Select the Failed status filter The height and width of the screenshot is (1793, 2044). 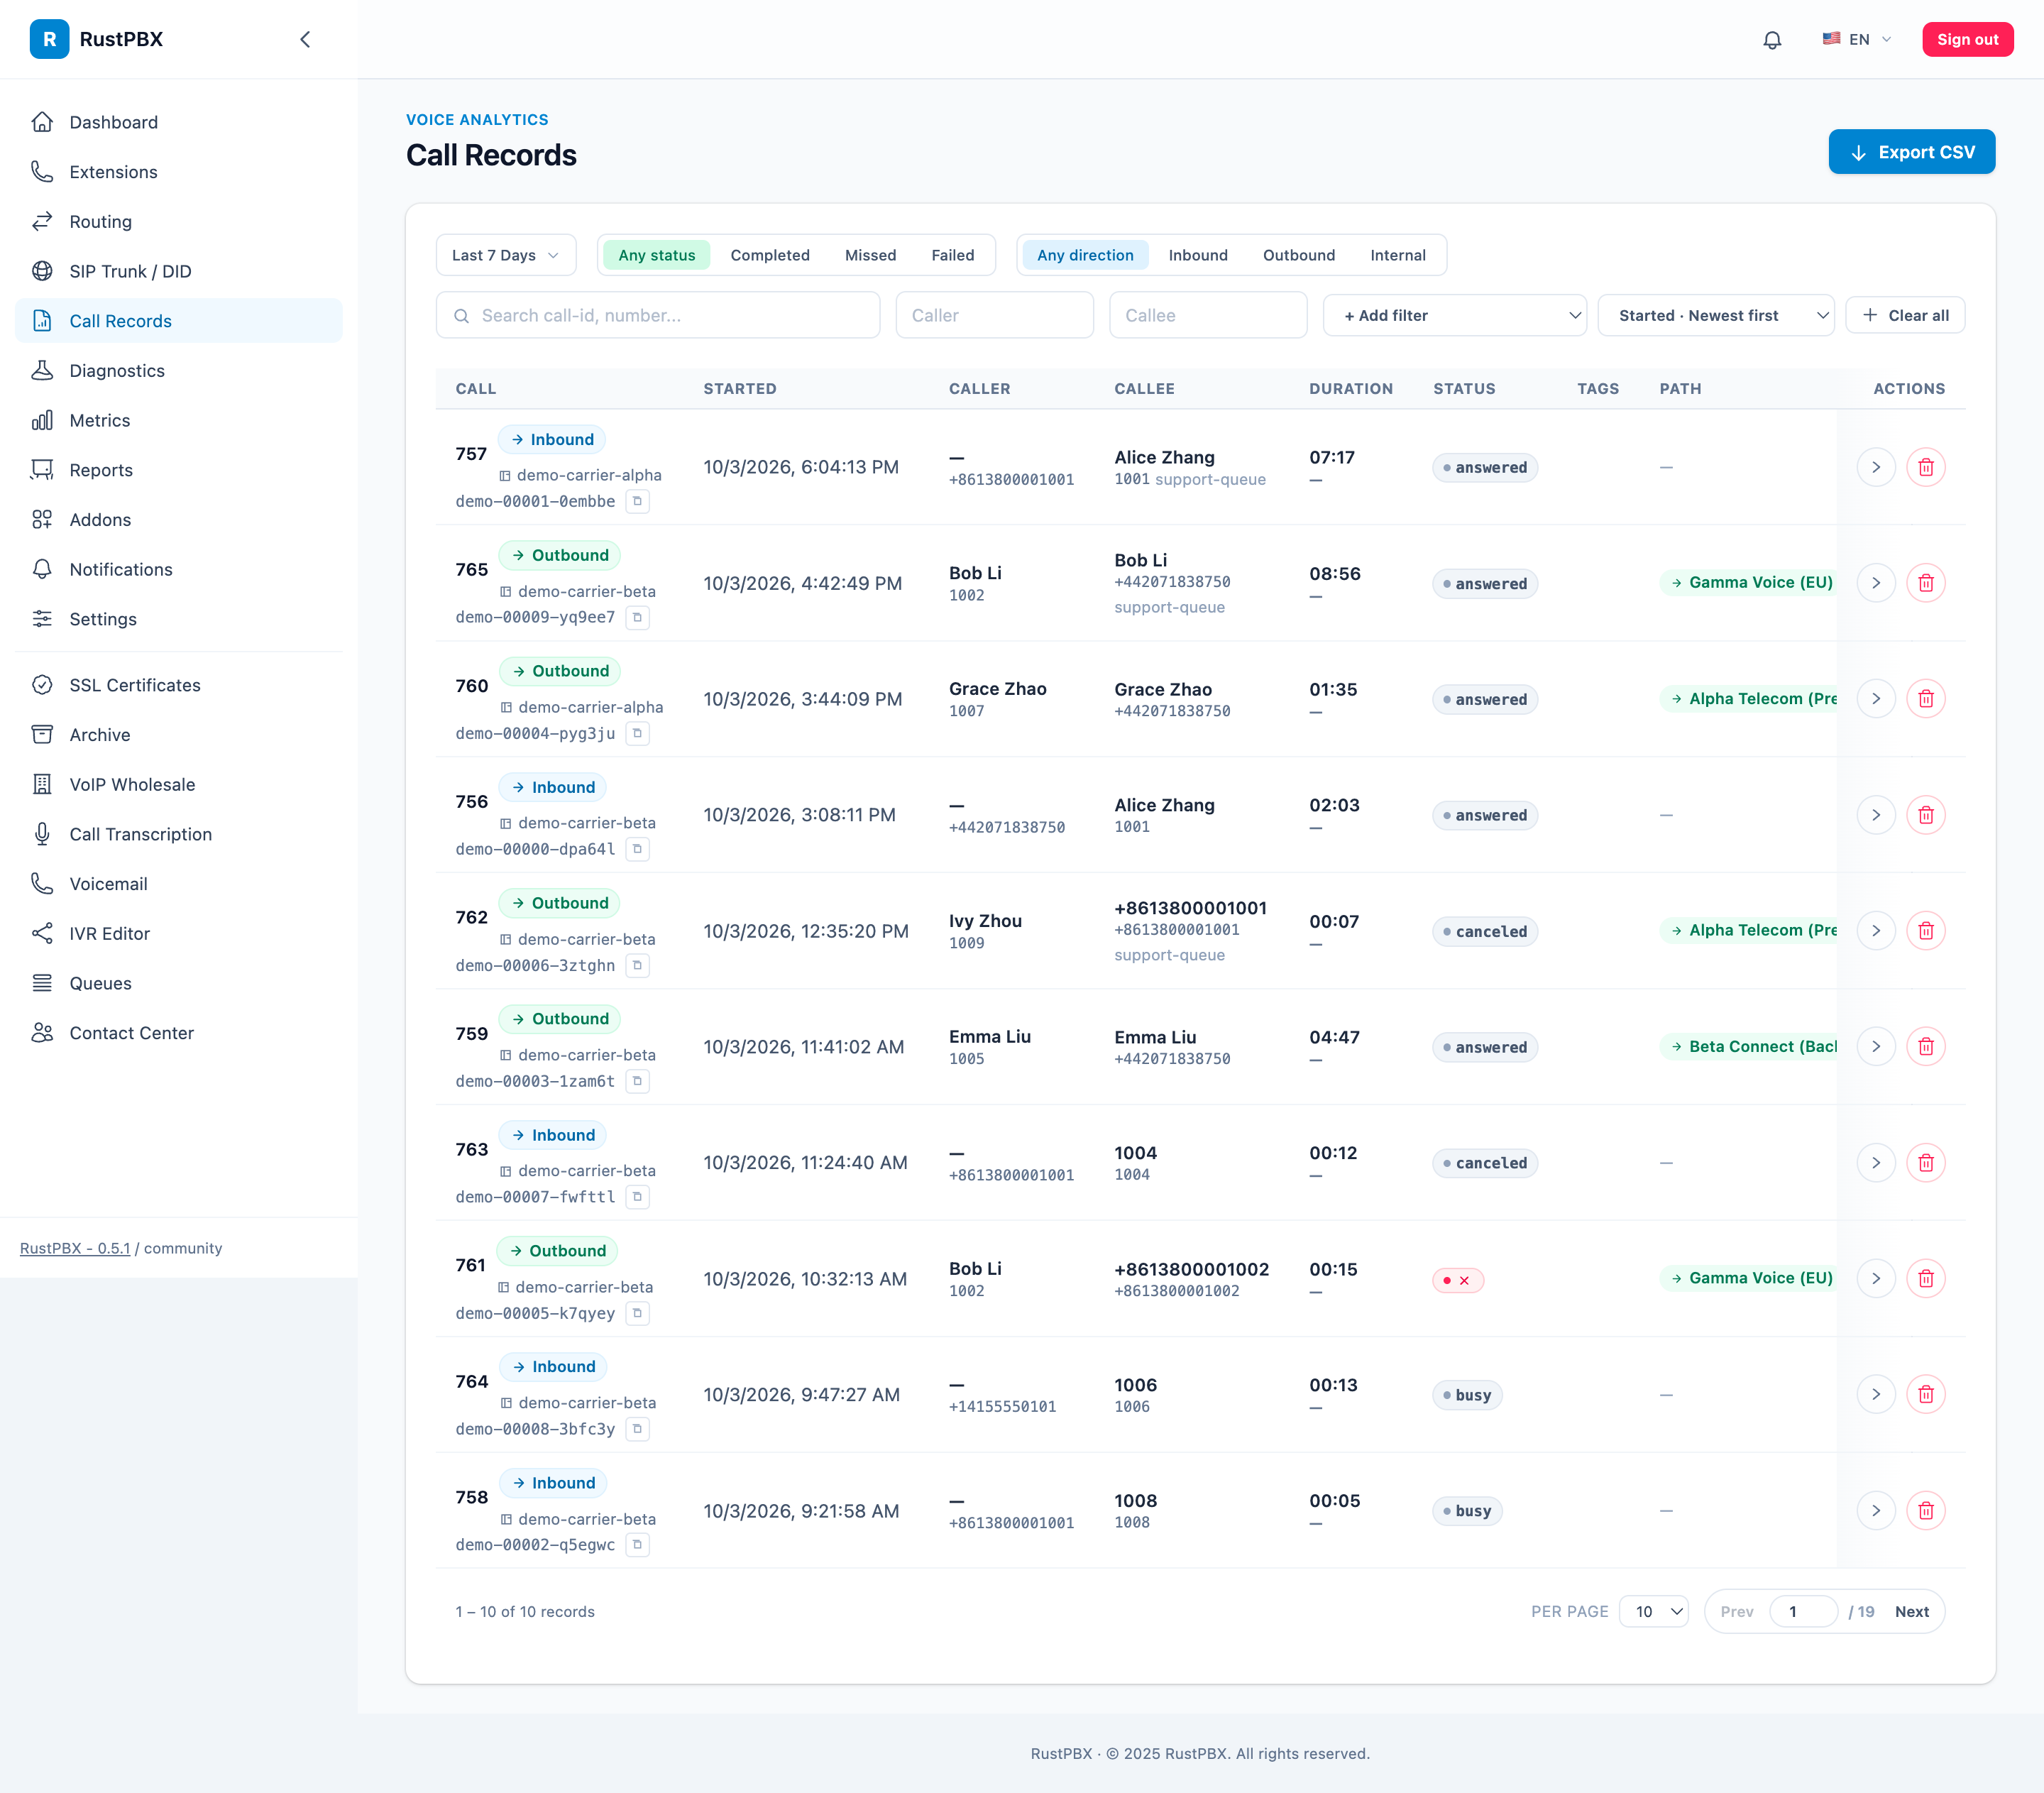(952, 255)
